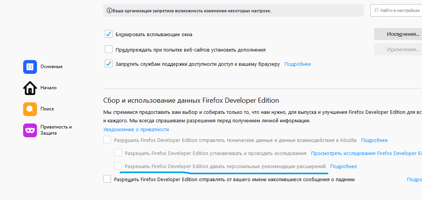Viewport: 422px width, 200px height.
Task: Click the search magnifier icon in settings field
Action: coord(376,10)
